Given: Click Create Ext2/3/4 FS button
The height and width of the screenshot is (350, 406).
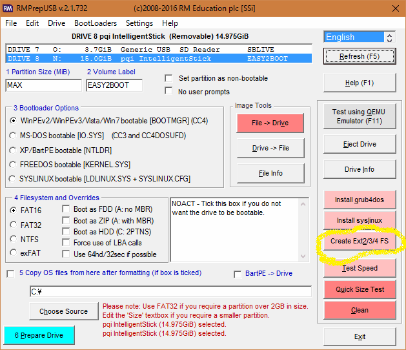Looking at the screenshot, I should coord(360,242).
